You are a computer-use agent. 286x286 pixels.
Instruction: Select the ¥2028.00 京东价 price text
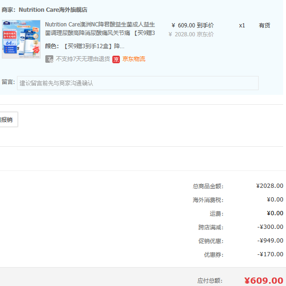point(191,34)
